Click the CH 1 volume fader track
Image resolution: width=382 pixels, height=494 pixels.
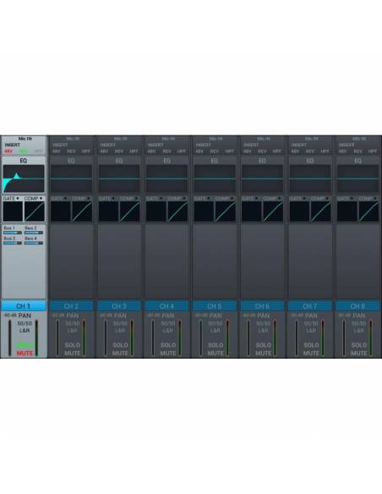pyautogui.click(x=10, y=338)
